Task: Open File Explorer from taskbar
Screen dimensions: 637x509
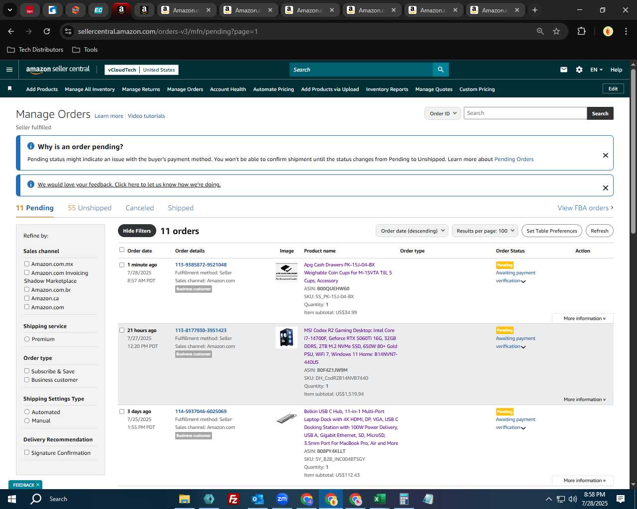Action: click(x=185, y=499)
